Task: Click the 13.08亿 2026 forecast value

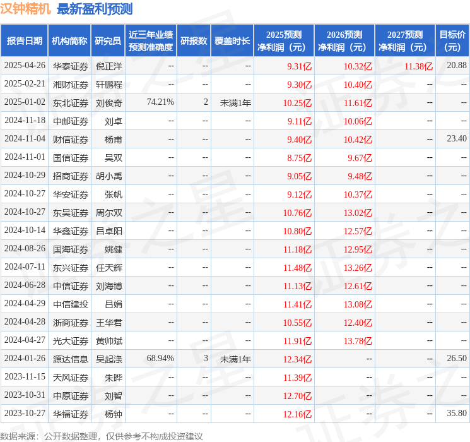Action: coord(358,304)
